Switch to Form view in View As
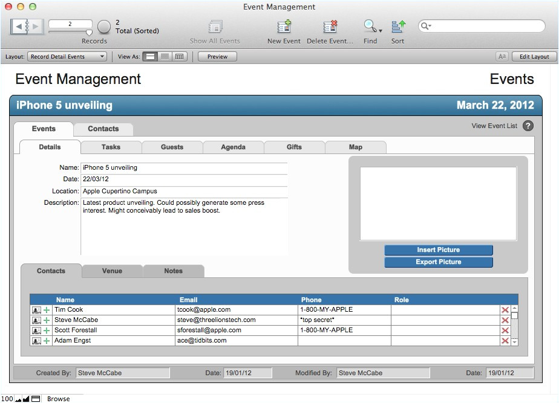 coord(151,57)
